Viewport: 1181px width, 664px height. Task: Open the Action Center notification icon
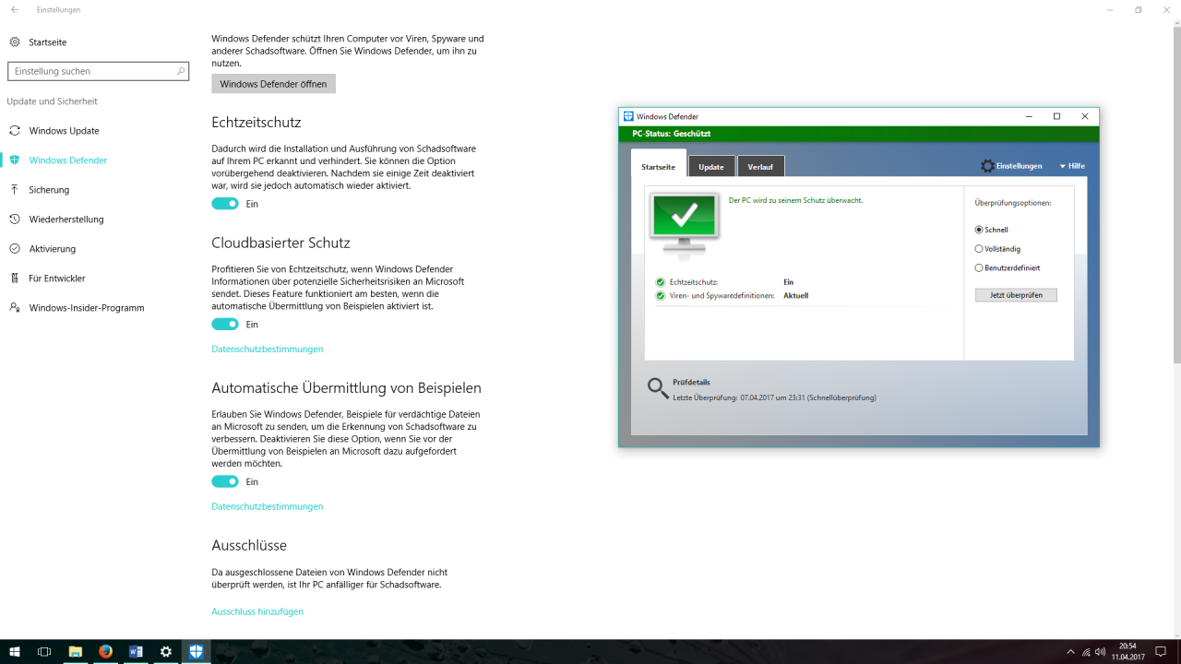[x=1161, y=651]
